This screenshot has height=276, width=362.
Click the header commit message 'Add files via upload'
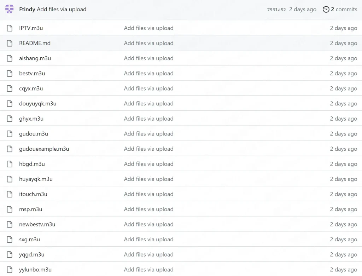coord(62,10)
